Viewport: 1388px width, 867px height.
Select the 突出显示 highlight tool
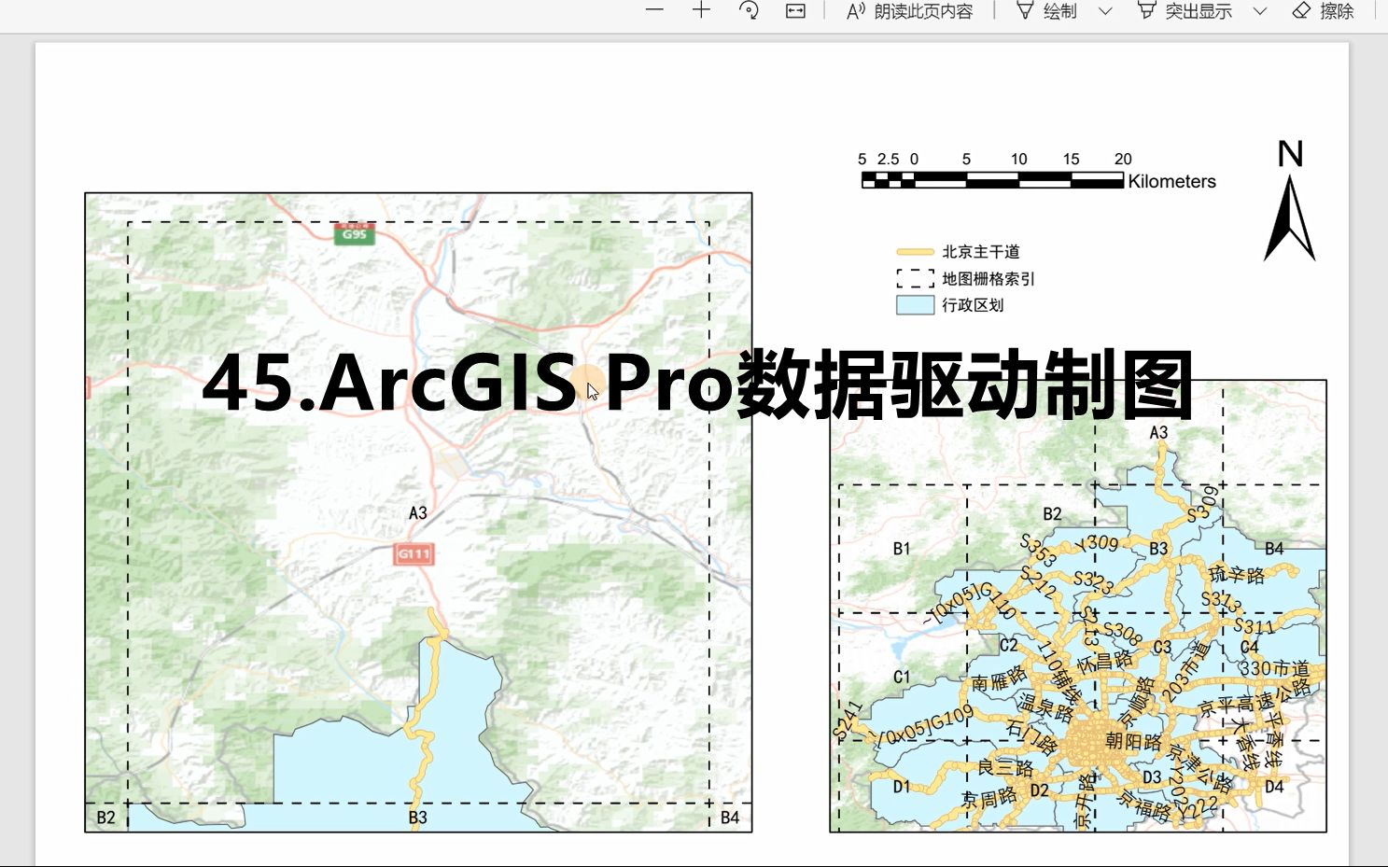pyautogui.click(x=1185, y=11)
